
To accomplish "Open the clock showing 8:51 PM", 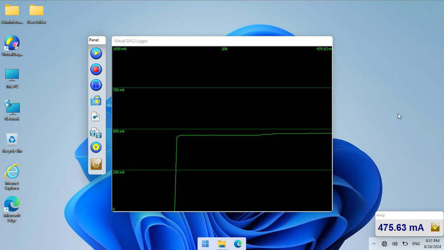I will tap(432, 244).
